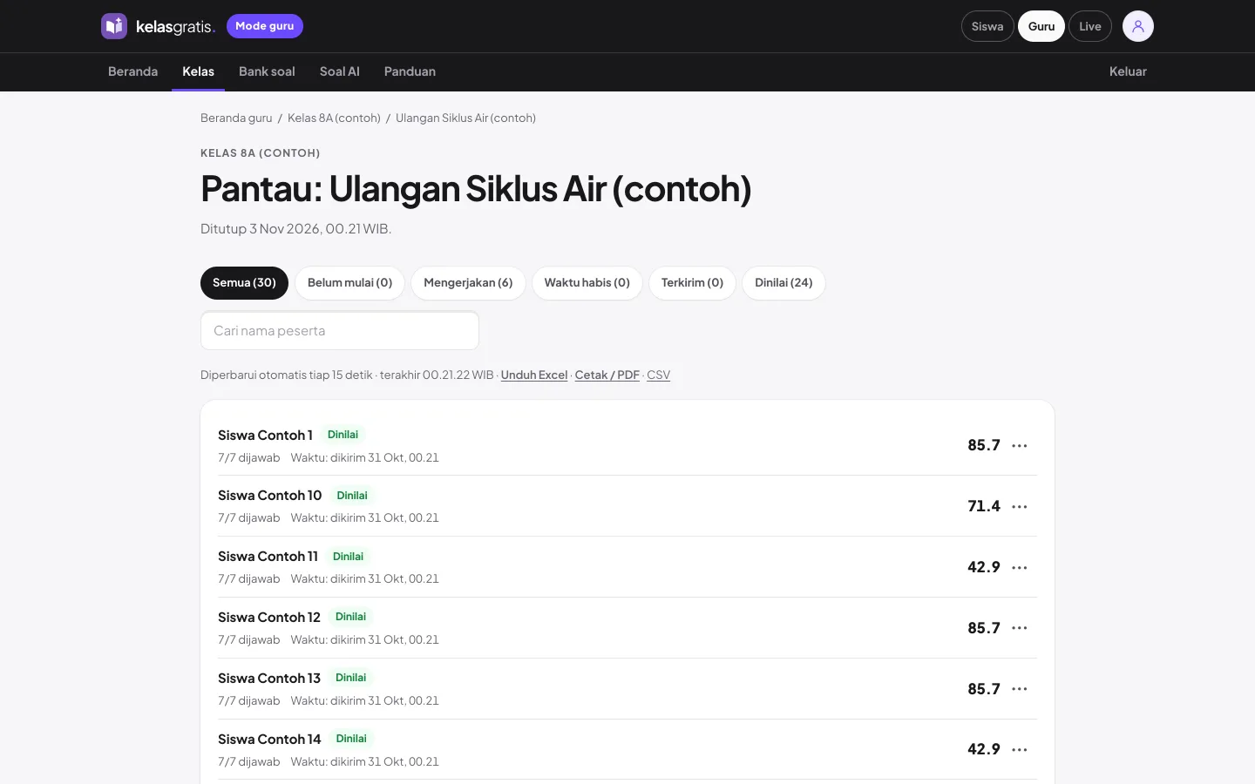Open the user profile avatar icon
The width and height of the screenshot is (1255, 784).
coord(1137,26)
